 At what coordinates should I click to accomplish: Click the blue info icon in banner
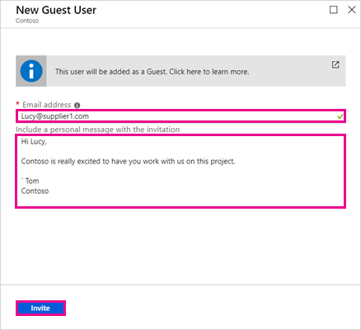[31, 71]
